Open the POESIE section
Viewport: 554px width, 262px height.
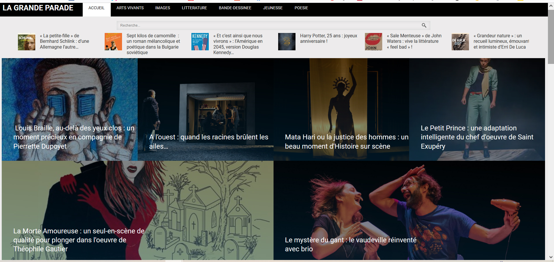pos(301,8)
